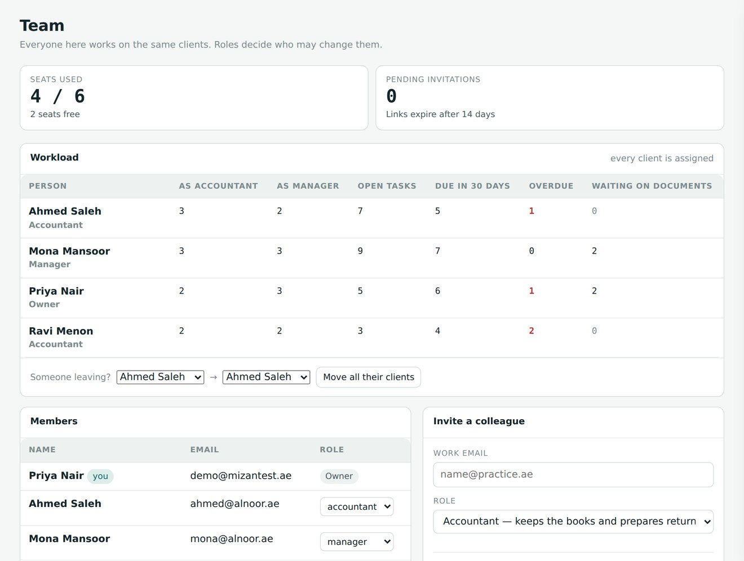Click the Pending Invitations count 0
This screenshot has height=561, width=744.
click(x=391, y=96)
